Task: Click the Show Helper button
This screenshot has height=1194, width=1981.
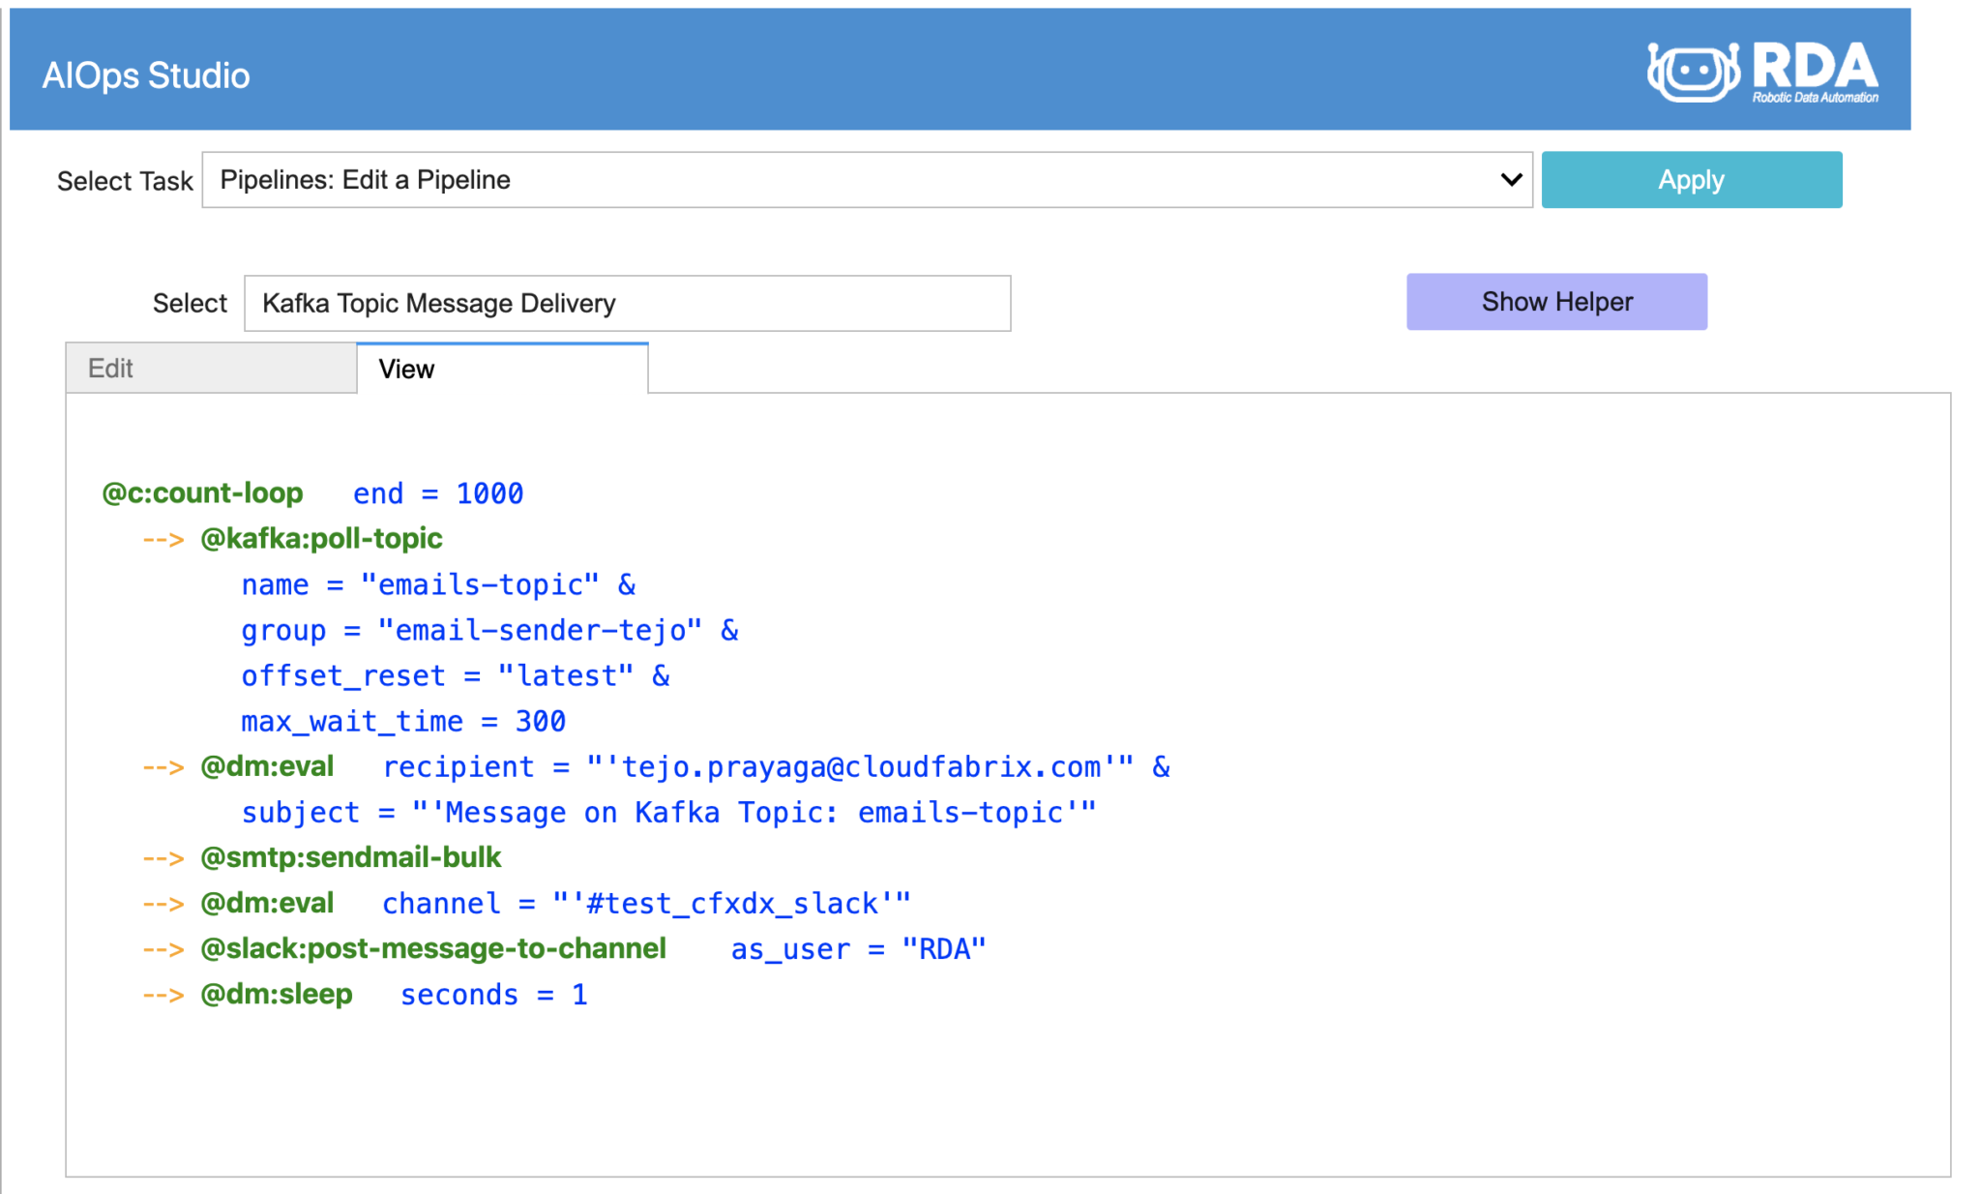Action: (x=1555, y=301)
